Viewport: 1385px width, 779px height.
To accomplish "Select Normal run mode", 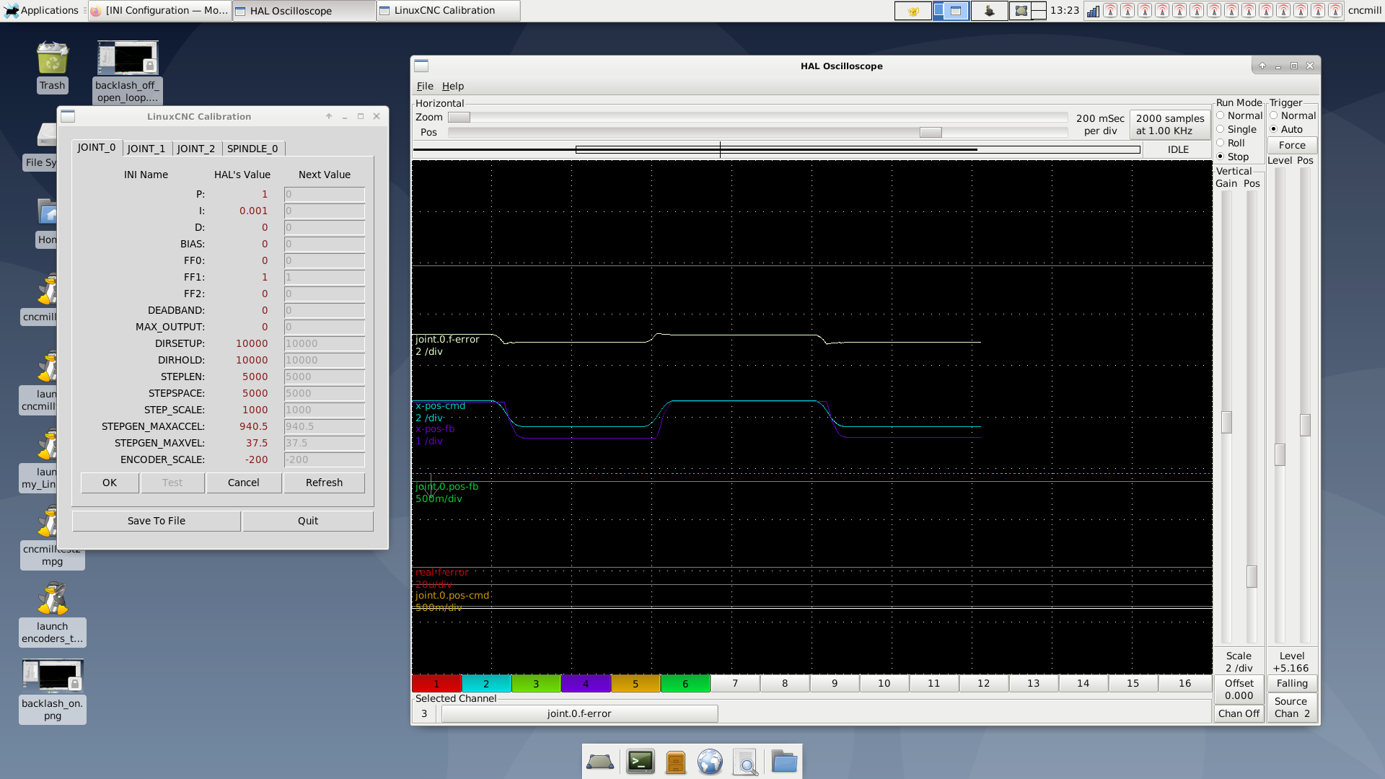I will [1239, 115].
